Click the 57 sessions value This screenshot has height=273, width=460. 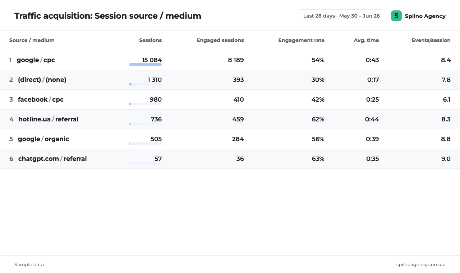158,159
